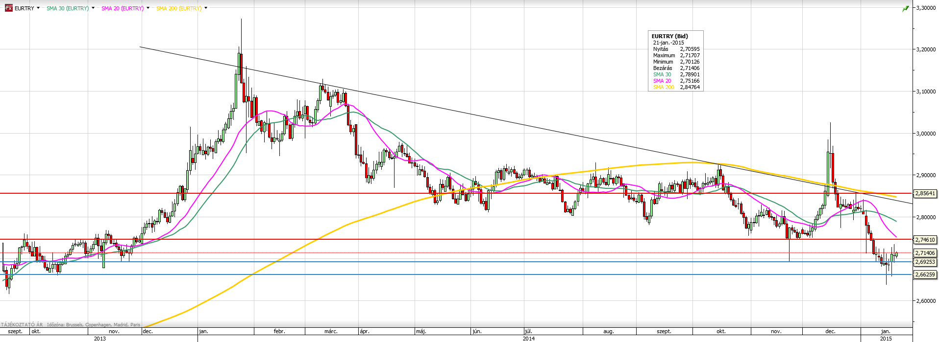Viewport: 939px width, 342px height.
Task: Click the SMA 30 value 2,78901
Action: click(x=690, y=74)
